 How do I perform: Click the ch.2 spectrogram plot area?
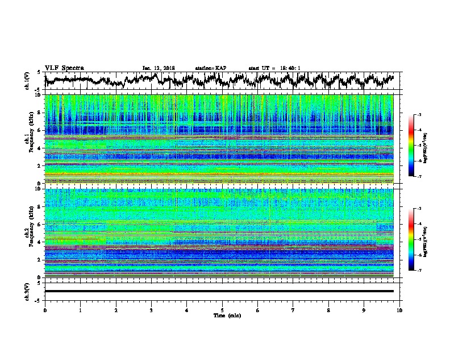coord(219,233)
